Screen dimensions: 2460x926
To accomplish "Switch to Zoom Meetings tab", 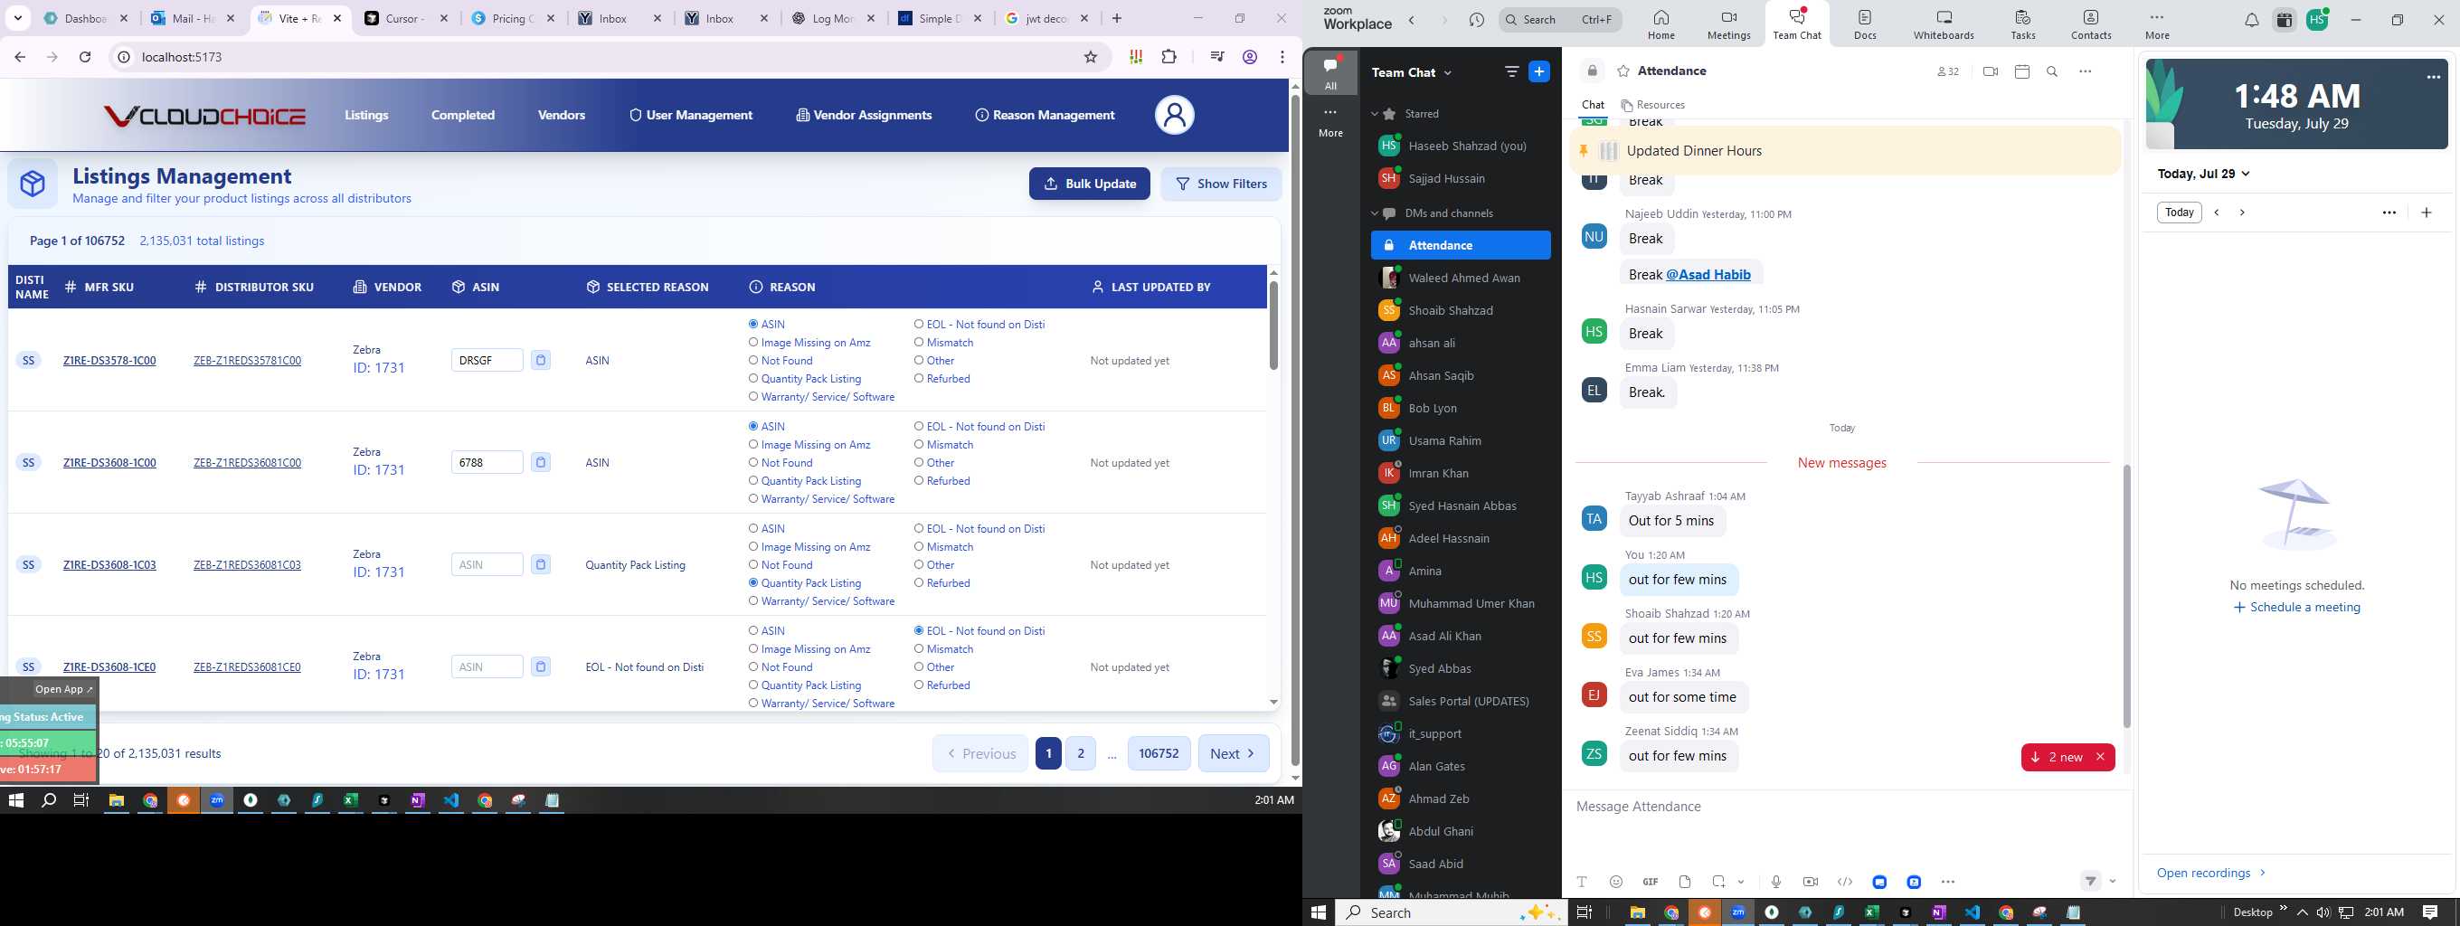I will click(1728, 24).
